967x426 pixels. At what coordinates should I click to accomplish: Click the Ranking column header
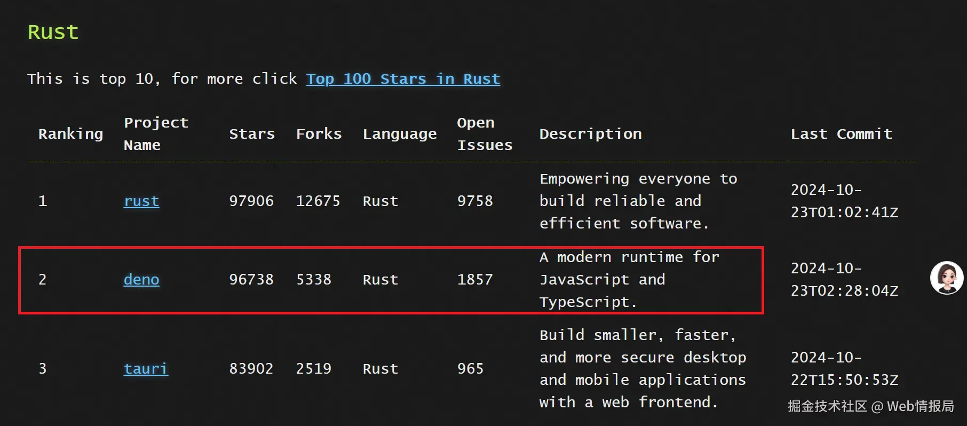[x=70, y=134]
